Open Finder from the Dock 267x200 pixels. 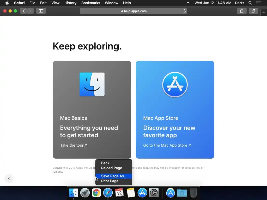73,193
